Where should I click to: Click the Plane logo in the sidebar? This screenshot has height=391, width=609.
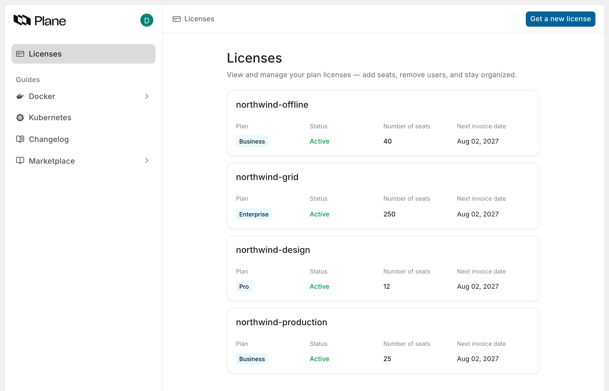tap(40, 20)
